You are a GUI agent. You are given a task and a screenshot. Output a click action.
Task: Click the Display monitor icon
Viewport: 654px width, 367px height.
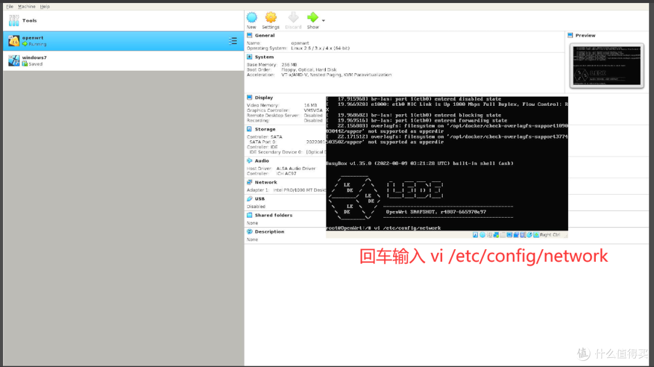click(x=249, y=97)
